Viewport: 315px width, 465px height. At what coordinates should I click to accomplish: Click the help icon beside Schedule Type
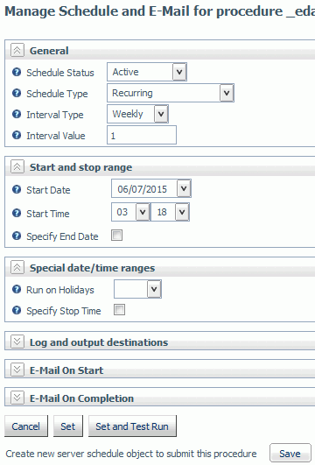point(17,93)
